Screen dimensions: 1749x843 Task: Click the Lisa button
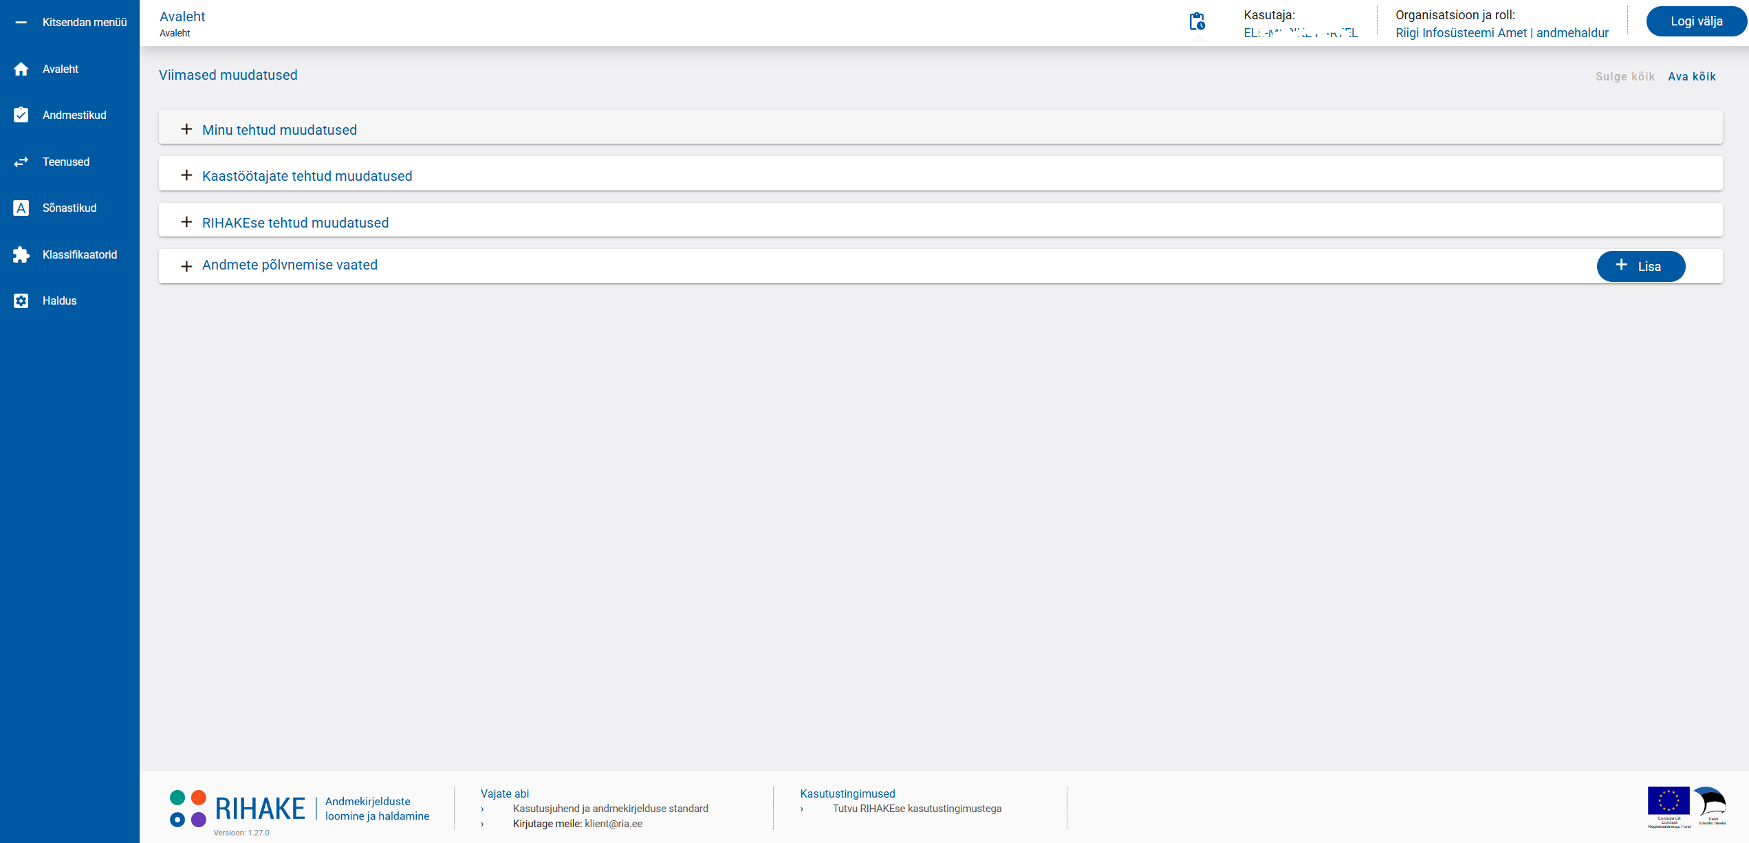pos(1640,266)
